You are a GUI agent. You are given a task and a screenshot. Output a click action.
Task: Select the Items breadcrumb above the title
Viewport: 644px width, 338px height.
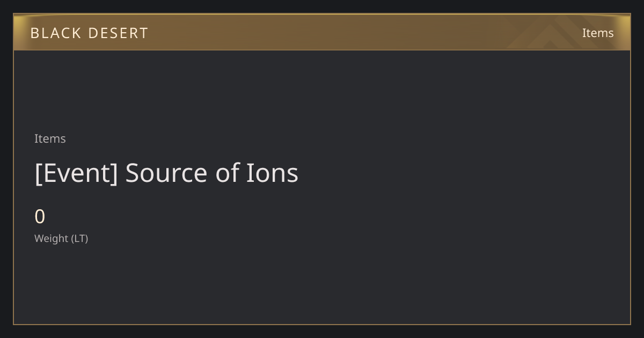click(x=50, y=138)
